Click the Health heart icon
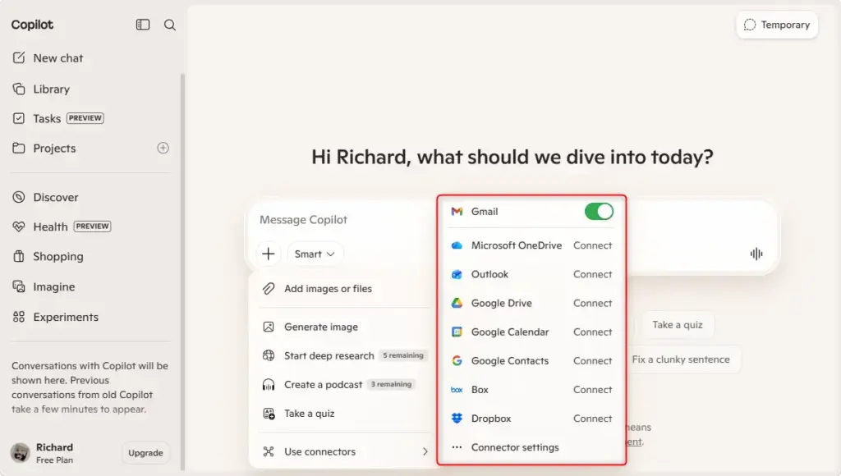 tap(19, 227)
